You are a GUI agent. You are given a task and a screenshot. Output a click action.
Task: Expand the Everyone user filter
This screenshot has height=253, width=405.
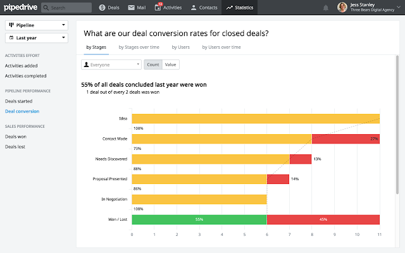(111, 65)
